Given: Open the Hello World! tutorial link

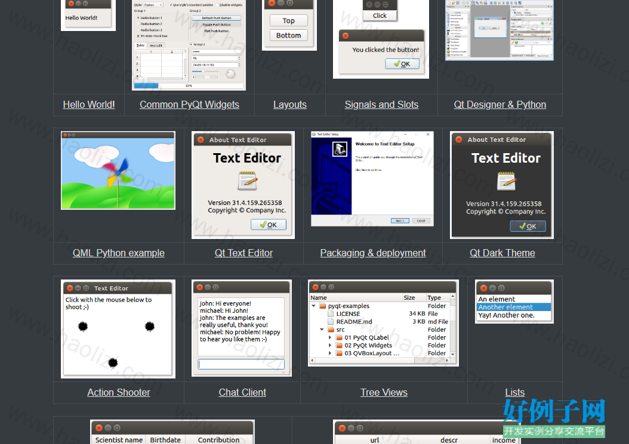Looking at the screenshot, I should 89,104.
